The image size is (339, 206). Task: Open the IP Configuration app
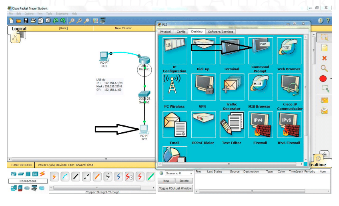tap(175, 50)
